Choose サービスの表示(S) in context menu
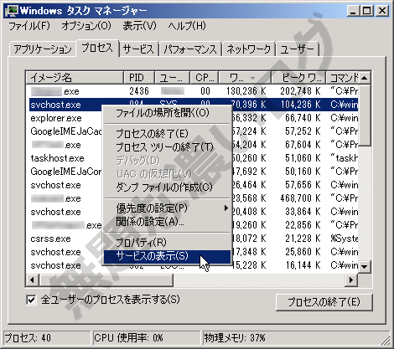Image resolution: width=394 pixels, height=349 pixels. [x=167, y=256]
